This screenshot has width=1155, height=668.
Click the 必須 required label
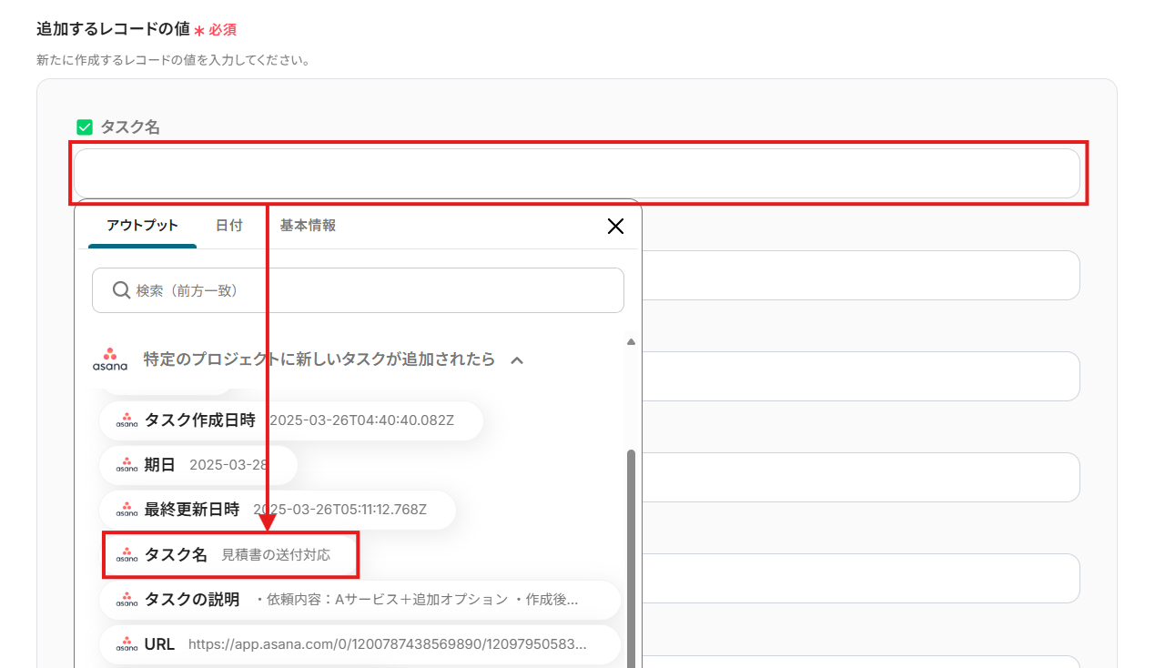223,30
